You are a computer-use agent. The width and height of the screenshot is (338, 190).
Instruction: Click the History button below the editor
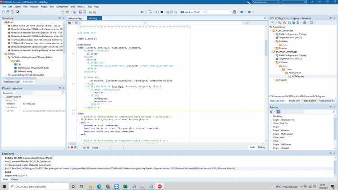(261, 147)
